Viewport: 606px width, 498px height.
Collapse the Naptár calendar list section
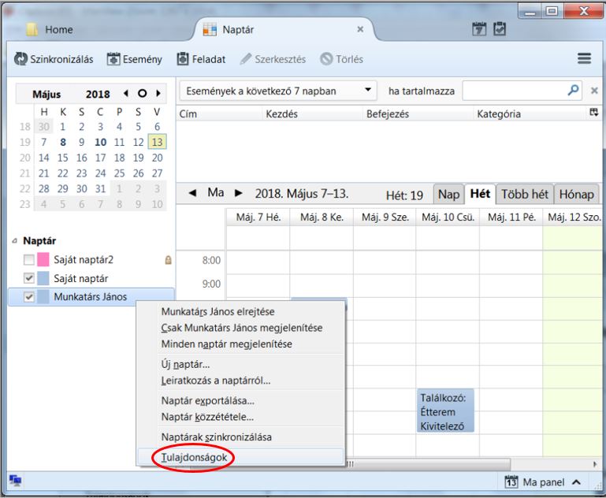point(14,240)
